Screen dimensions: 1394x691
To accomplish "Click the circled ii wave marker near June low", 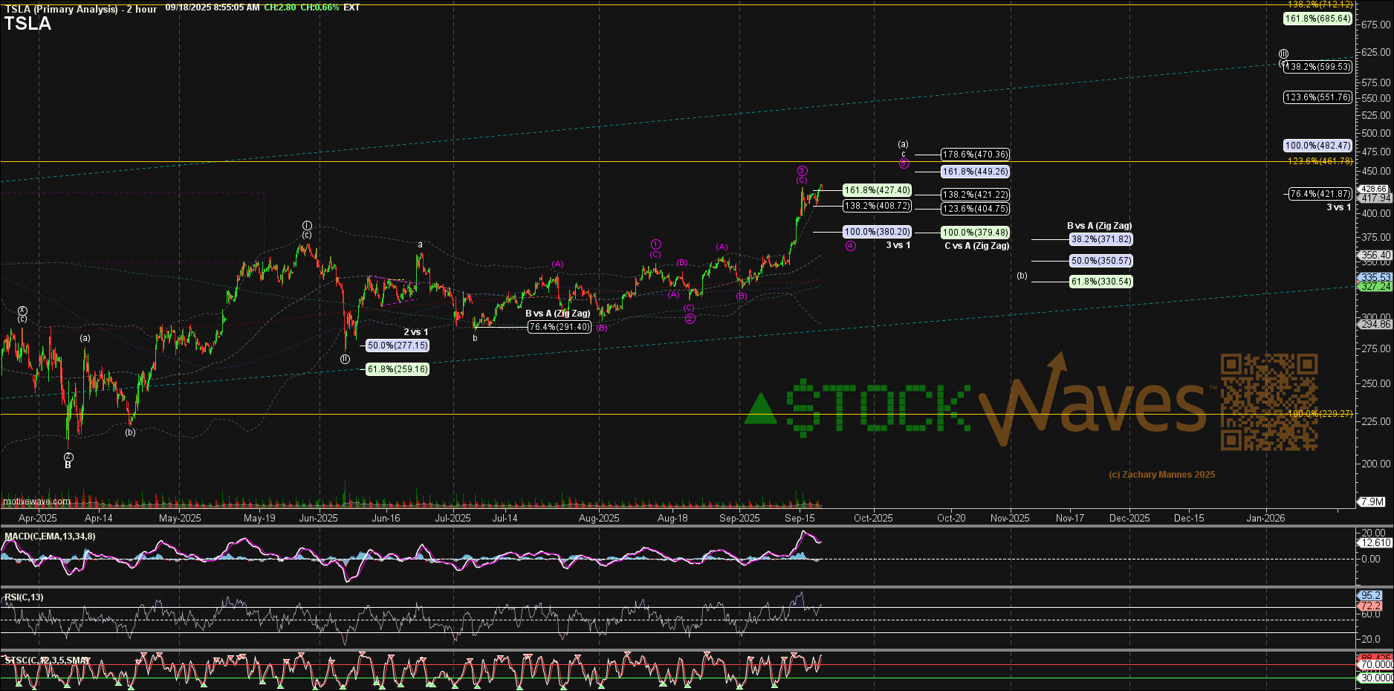I will click(345, 359).
